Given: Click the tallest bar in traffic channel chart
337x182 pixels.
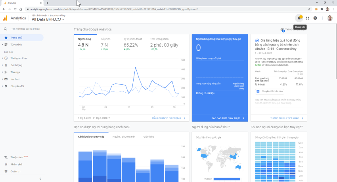Looking at the screenshot, I should [x=100, y=166].
